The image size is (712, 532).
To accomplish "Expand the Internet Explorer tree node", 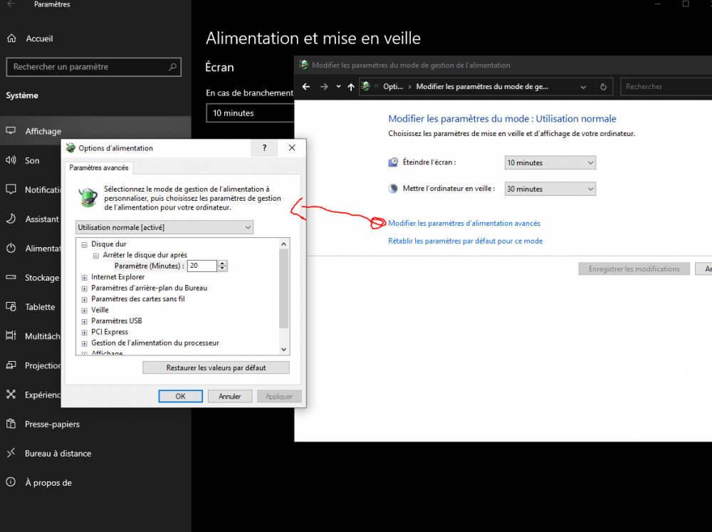I will click(x=85, y=277).
